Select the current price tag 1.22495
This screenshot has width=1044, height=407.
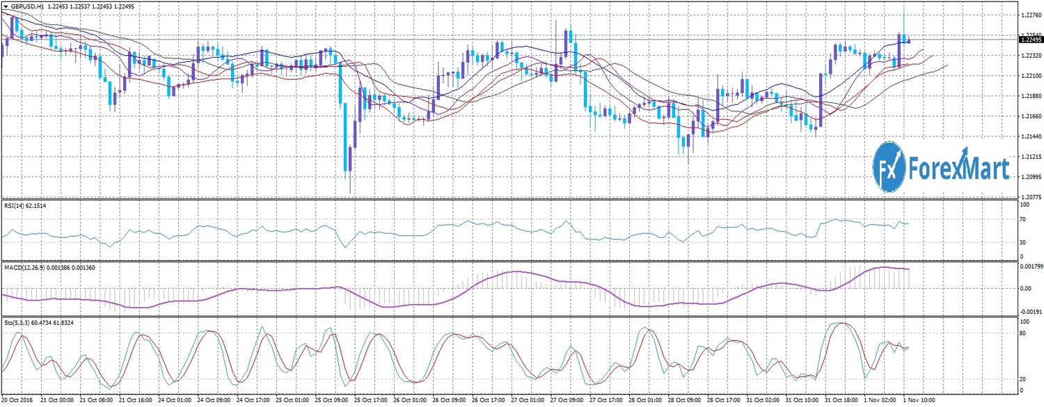1030,40
